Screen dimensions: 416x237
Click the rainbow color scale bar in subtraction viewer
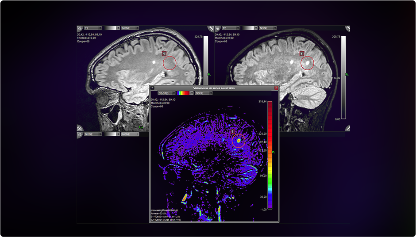point(270,155)
